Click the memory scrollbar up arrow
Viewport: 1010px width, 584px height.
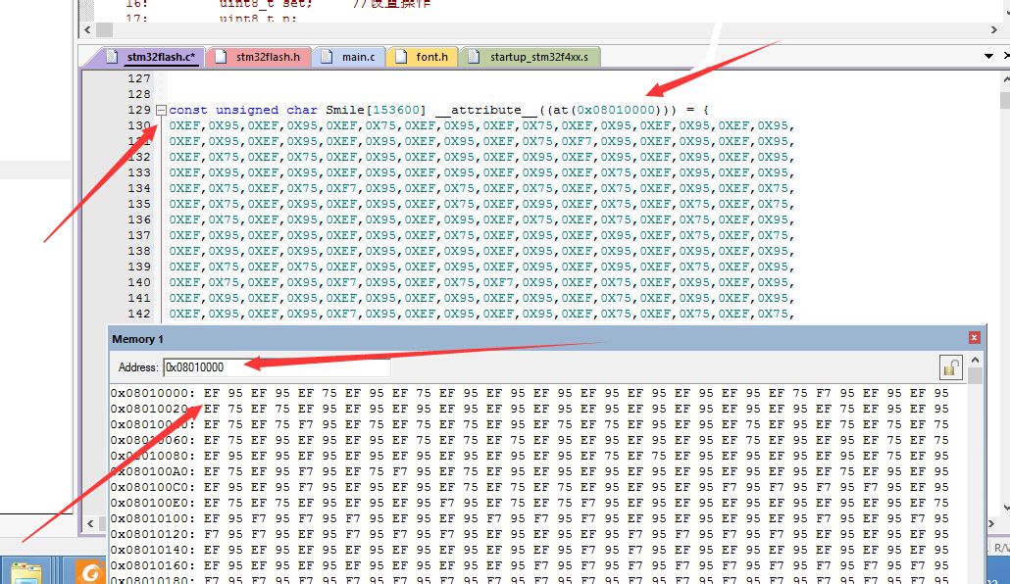click(x=975, y=360)
